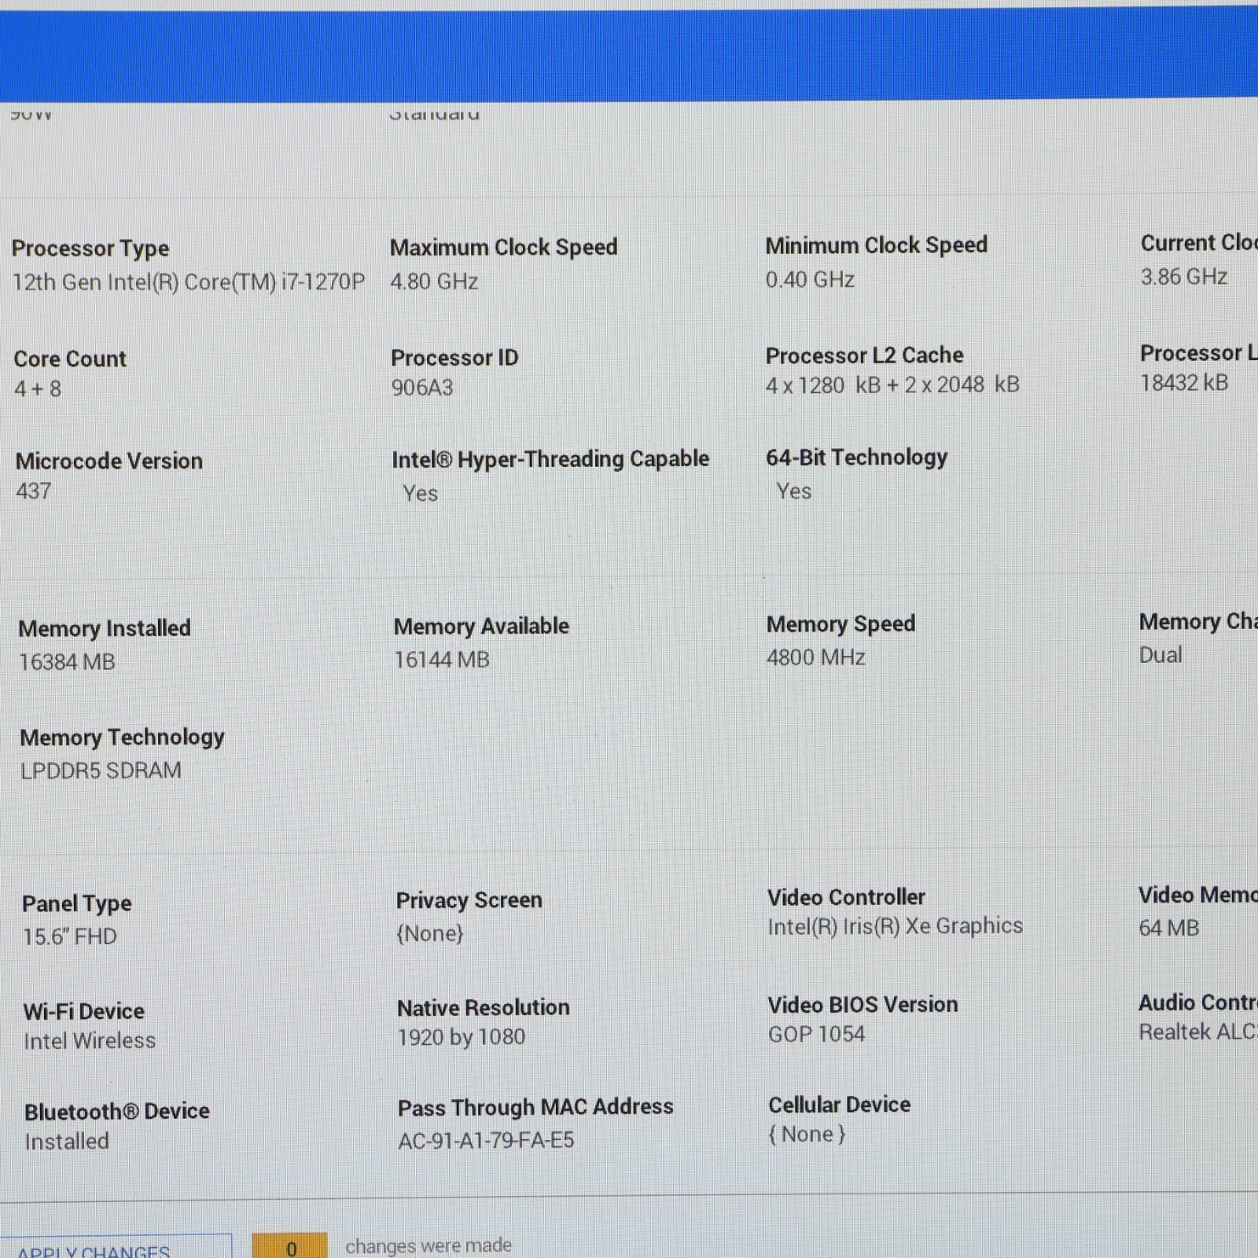Screen dimensions: 1258x1258
Task: Click the 'Core Count' label
Action: (x=70, y=359)
